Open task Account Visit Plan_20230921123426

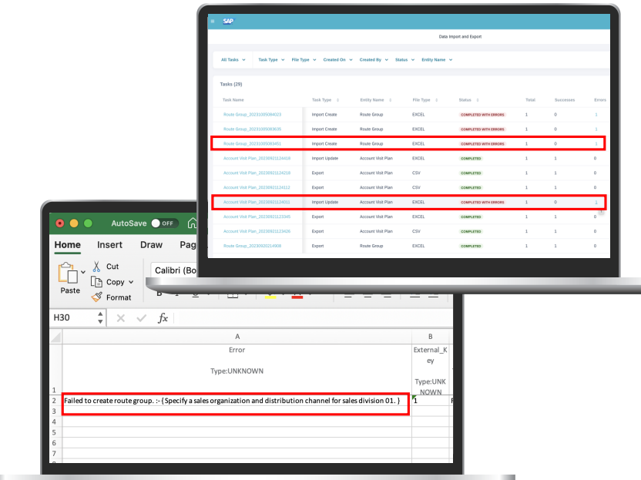point(257,231)
